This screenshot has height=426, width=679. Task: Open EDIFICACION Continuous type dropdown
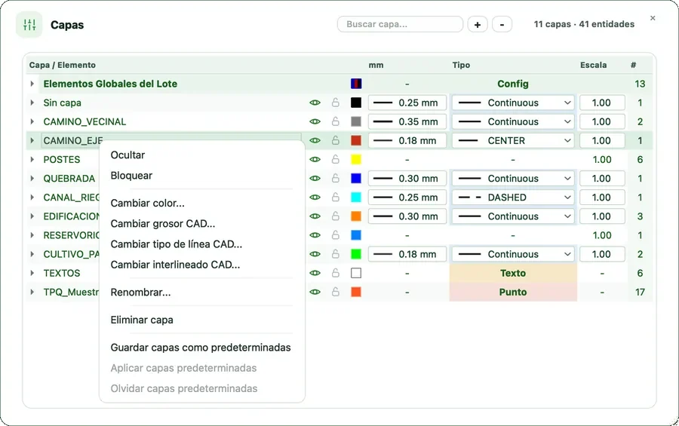point(513,216)
